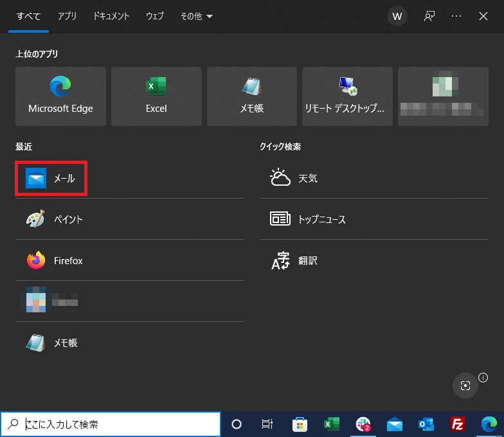504x437 pixels.
Task: Open Slack from the taskbar
Action: [x=363, y=424]
